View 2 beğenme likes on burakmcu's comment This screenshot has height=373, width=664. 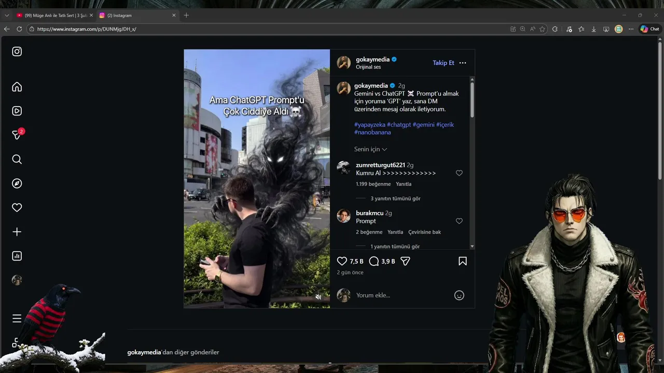click(369, 232)
